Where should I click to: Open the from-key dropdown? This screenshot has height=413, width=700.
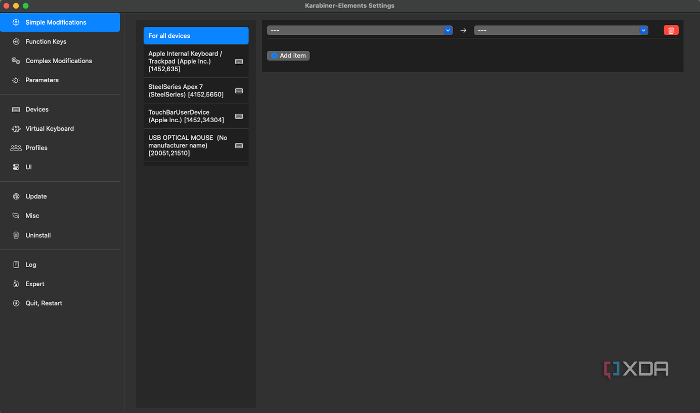point(360,30)
